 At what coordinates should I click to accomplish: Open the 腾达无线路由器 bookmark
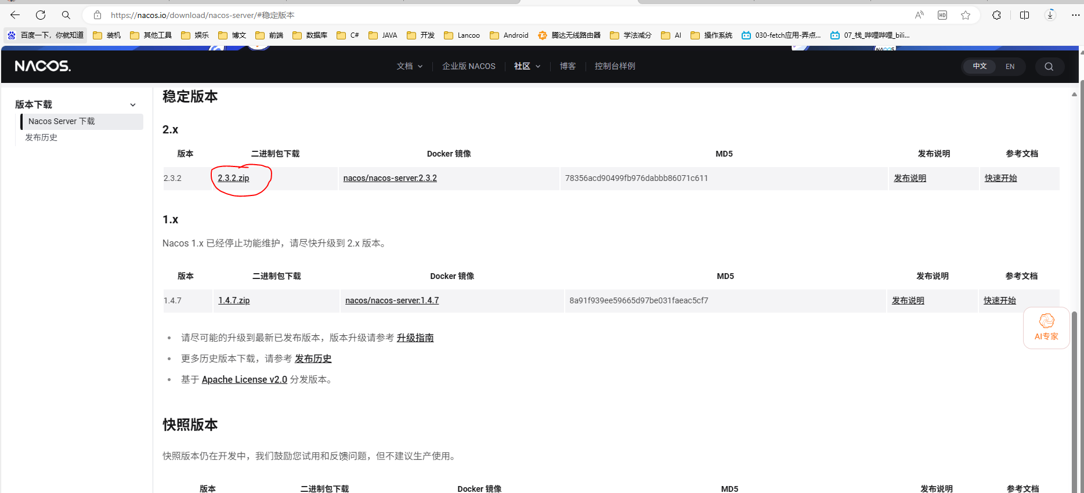[x=570, y=35]
